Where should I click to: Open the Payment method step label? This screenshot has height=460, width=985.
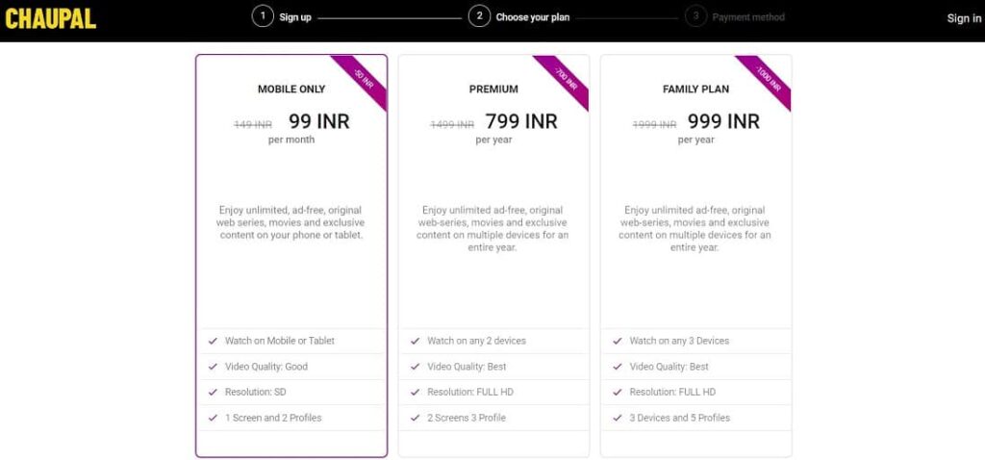point(748,17)
